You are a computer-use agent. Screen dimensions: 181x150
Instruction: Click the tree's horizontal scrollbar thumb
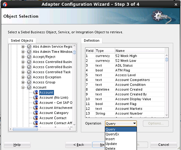tap(25, 129)
